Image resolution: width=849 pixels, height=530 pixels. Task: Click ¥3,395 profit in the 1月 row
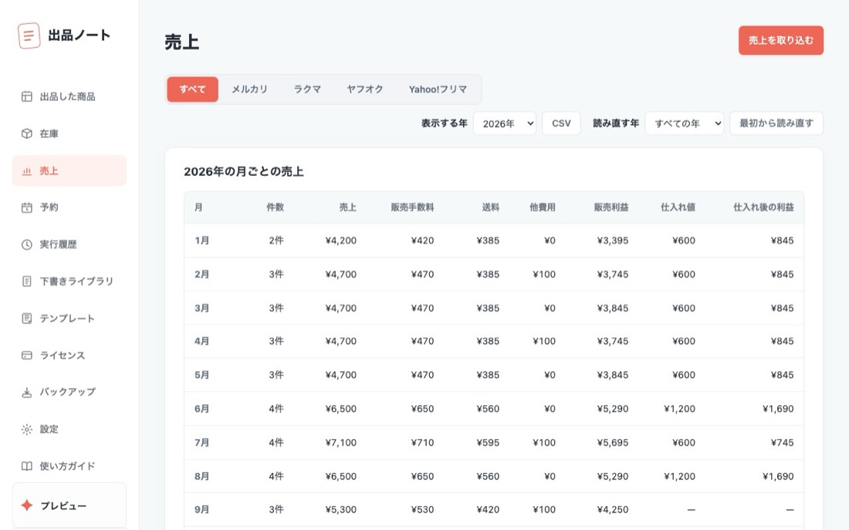click(x=612, y=241)
